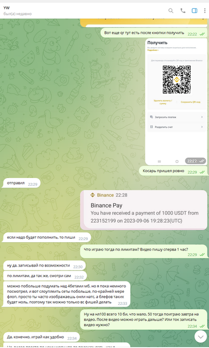Click the Удалить валюту / сумму link
This screenshot has width=209, height=348.
[x=163, y=102]
